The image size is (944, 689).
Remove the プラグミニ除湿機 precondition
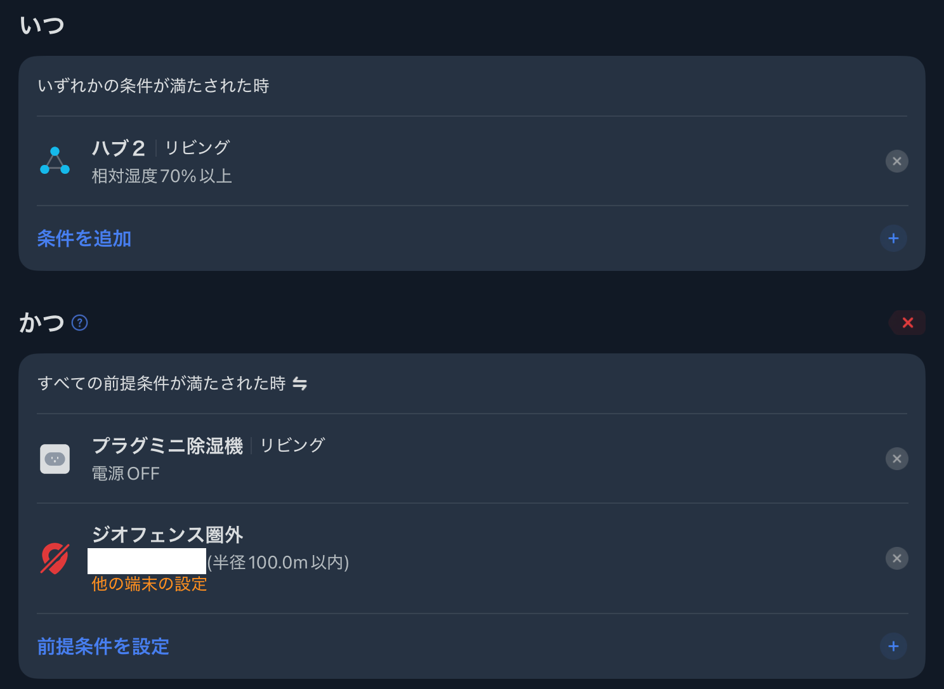pyautogui.click(x=896, y=459)
